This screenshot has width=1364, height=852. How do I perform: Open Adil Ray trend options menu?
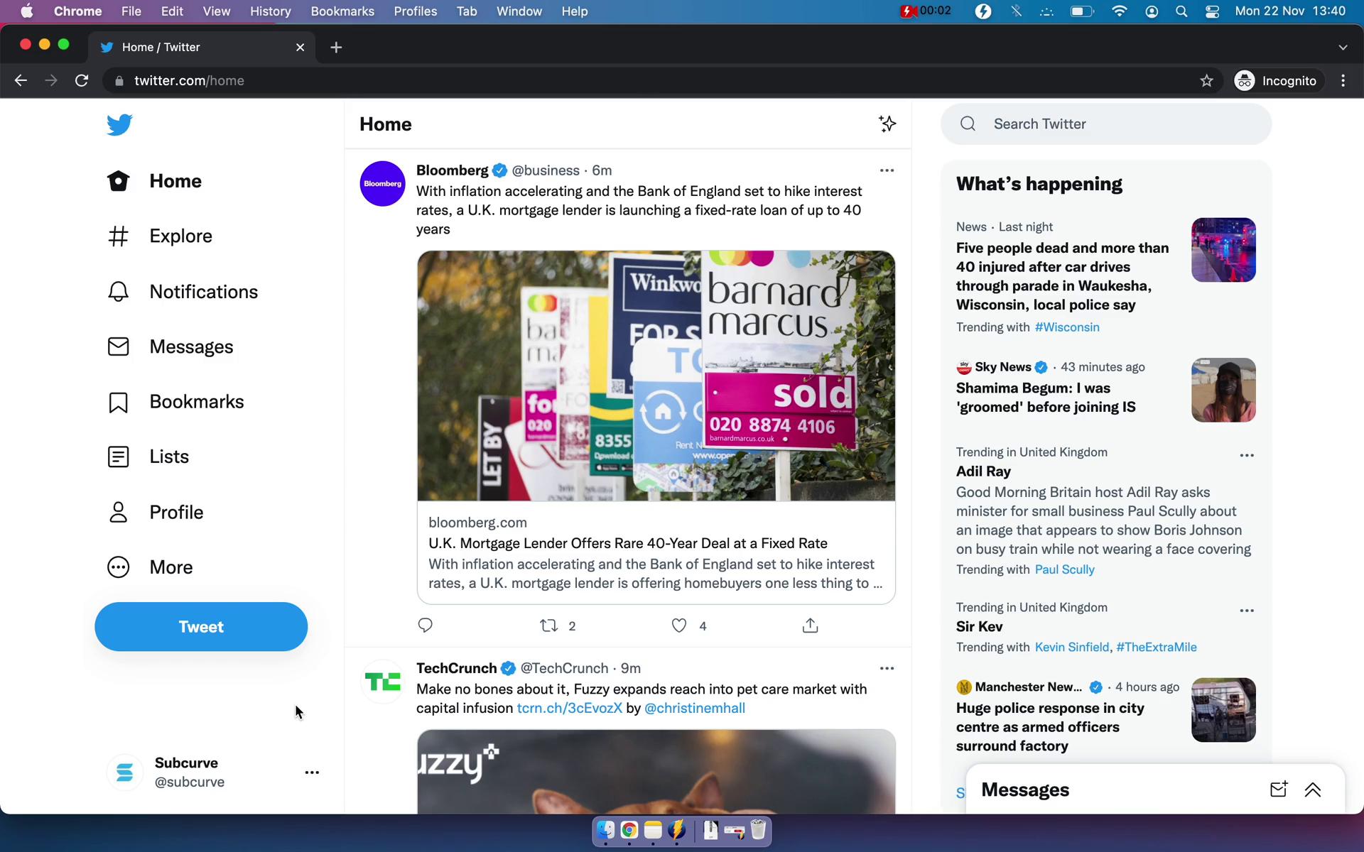1246,455
